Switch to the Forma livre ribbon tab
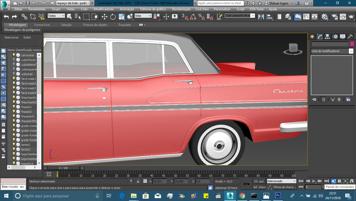The width and height of the screenshot is (356, 201). (42, 25)
